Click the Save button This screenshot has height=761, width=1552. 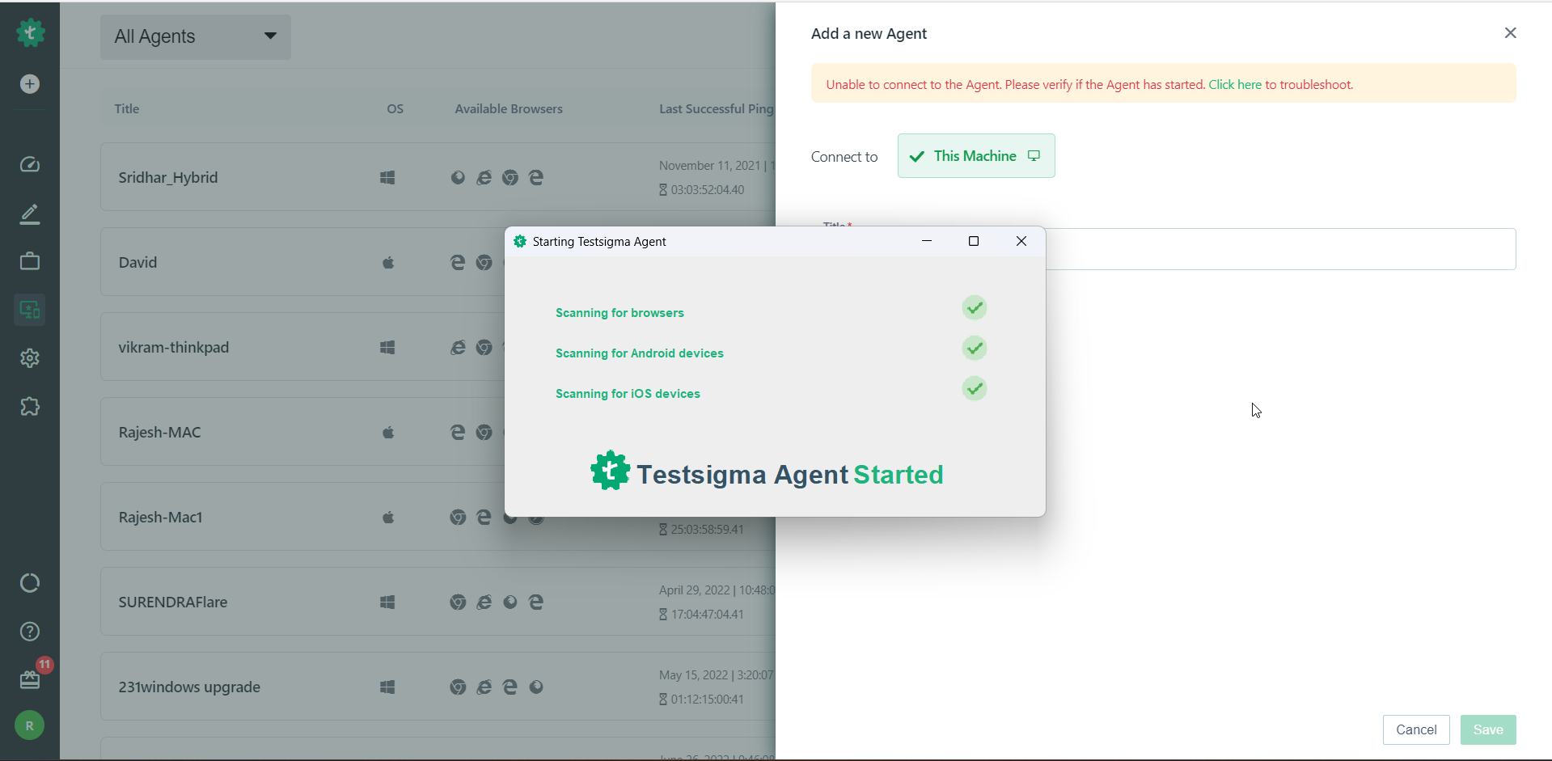coord(1488,729)
